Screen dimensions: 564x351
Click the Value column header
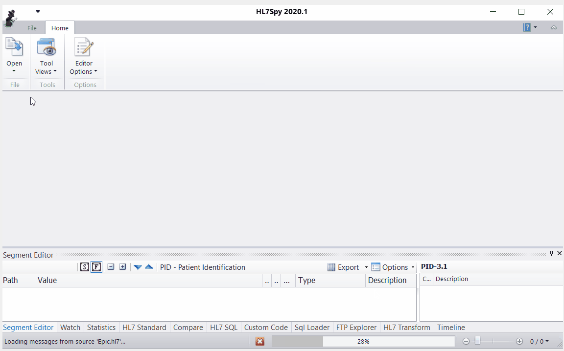tap(148, 280)
